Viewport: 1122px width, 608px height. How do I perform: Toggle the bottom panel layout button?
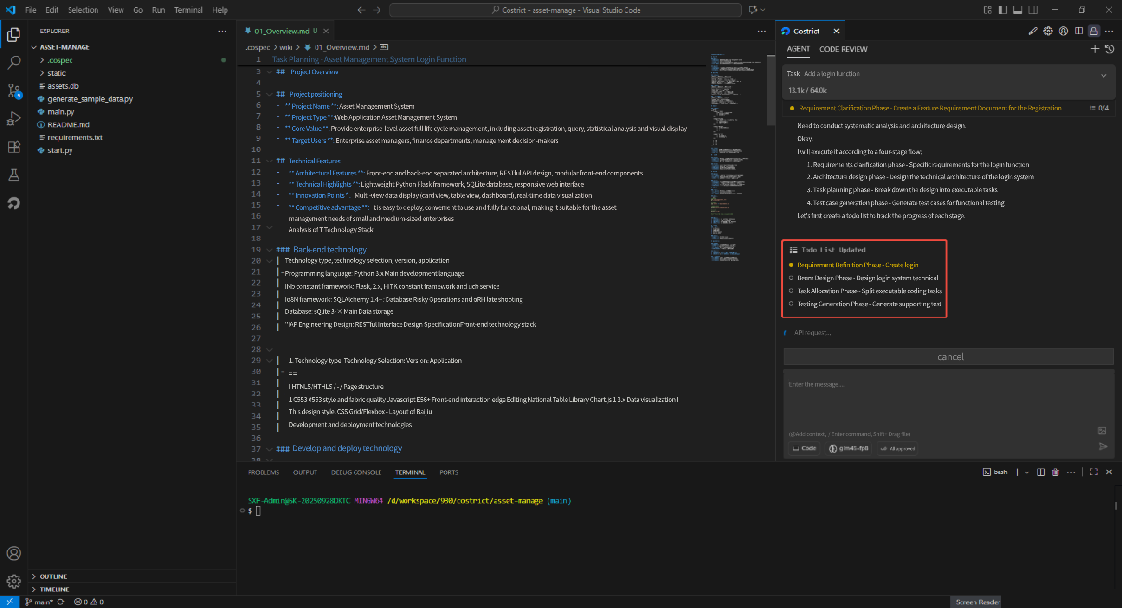click(x=1018, y=10)
